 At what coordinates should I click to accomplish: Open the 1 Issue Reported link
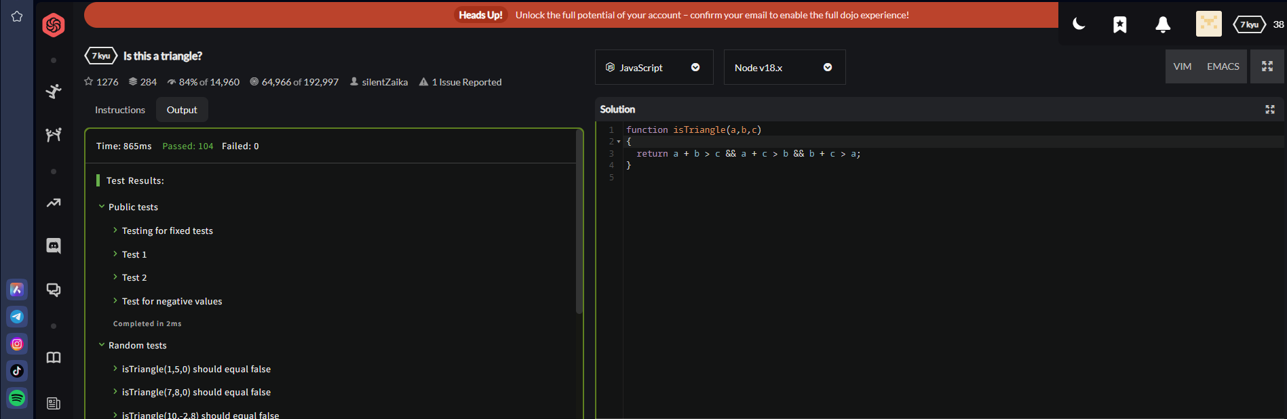coord(466,82)
